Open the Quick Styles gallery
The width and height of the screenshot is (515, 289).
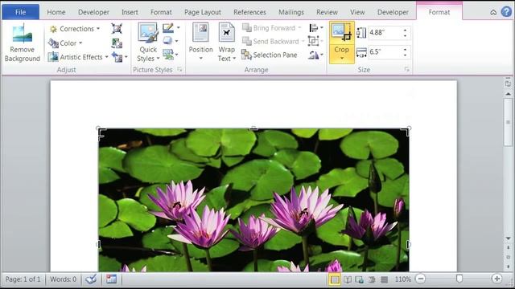point(148,43)
